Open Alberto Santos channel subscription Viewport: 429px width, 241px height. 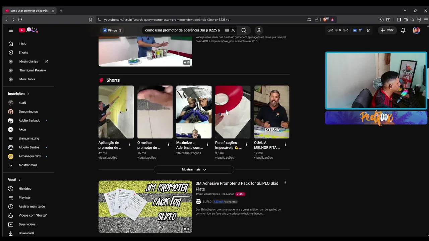[x=28, y=147]
